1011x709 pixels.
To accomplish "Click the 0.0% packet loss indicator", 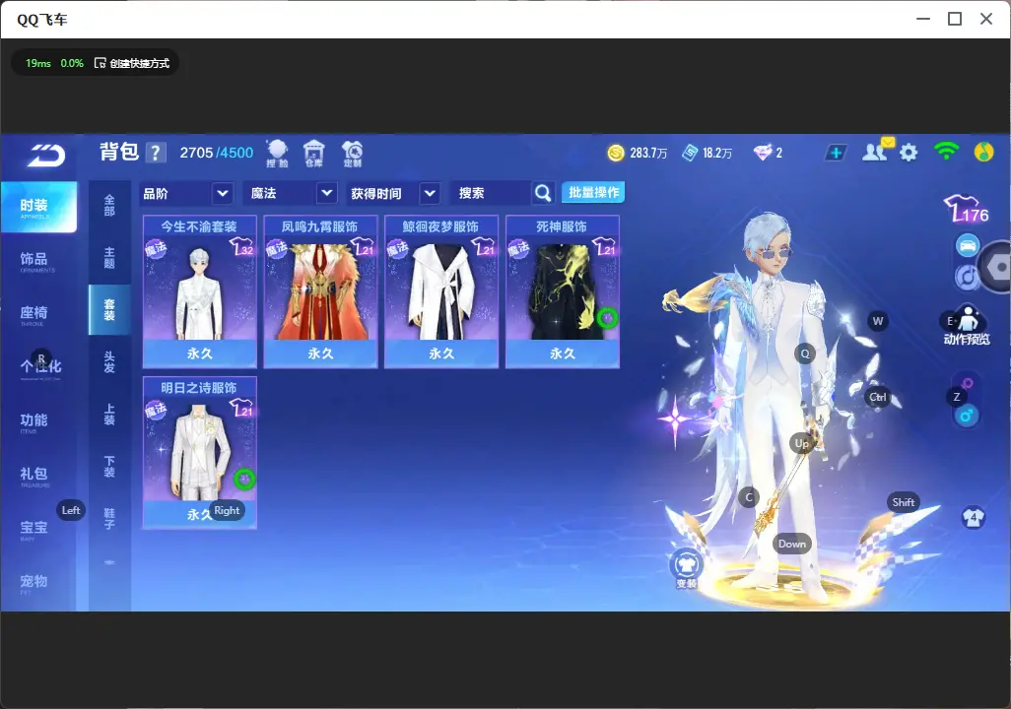I will click(x=72, y=63).
